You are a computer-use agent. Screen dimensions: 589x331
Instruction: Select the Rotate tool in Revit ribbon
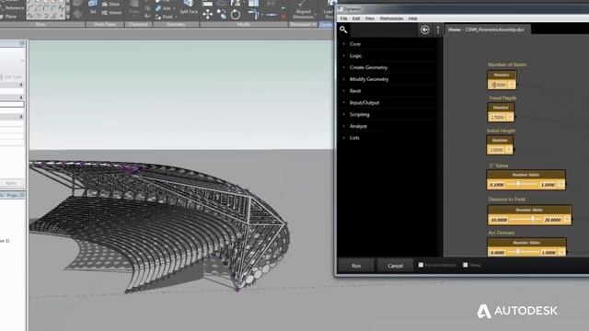pyautogui.click(x=236, y=15)
